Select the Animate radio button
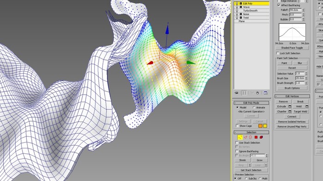323x181 pixels. [x=254, y=107]
